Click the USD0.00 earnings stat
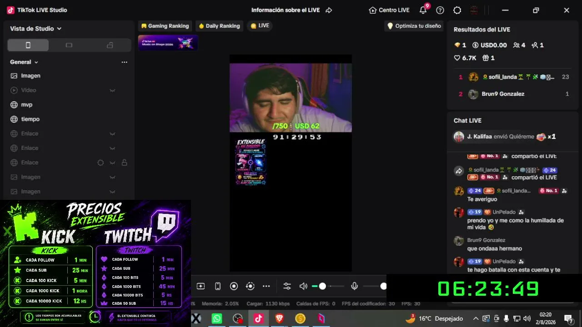Viewport: 582px width, 327px height. click(x=489, y=45)
